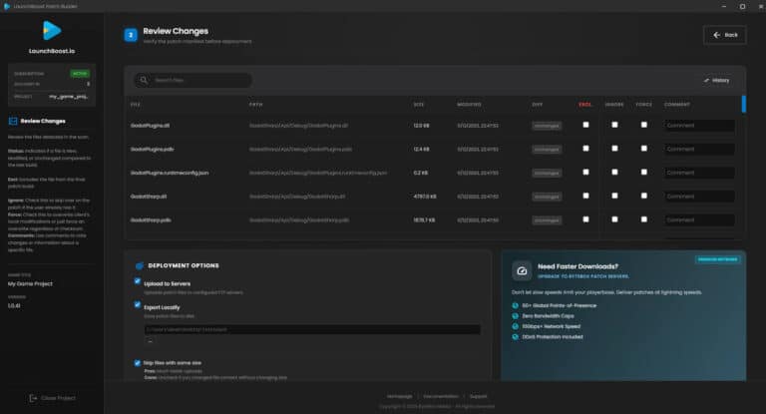Click the File column header
This screenshot has width=766, height=414.
136,105
